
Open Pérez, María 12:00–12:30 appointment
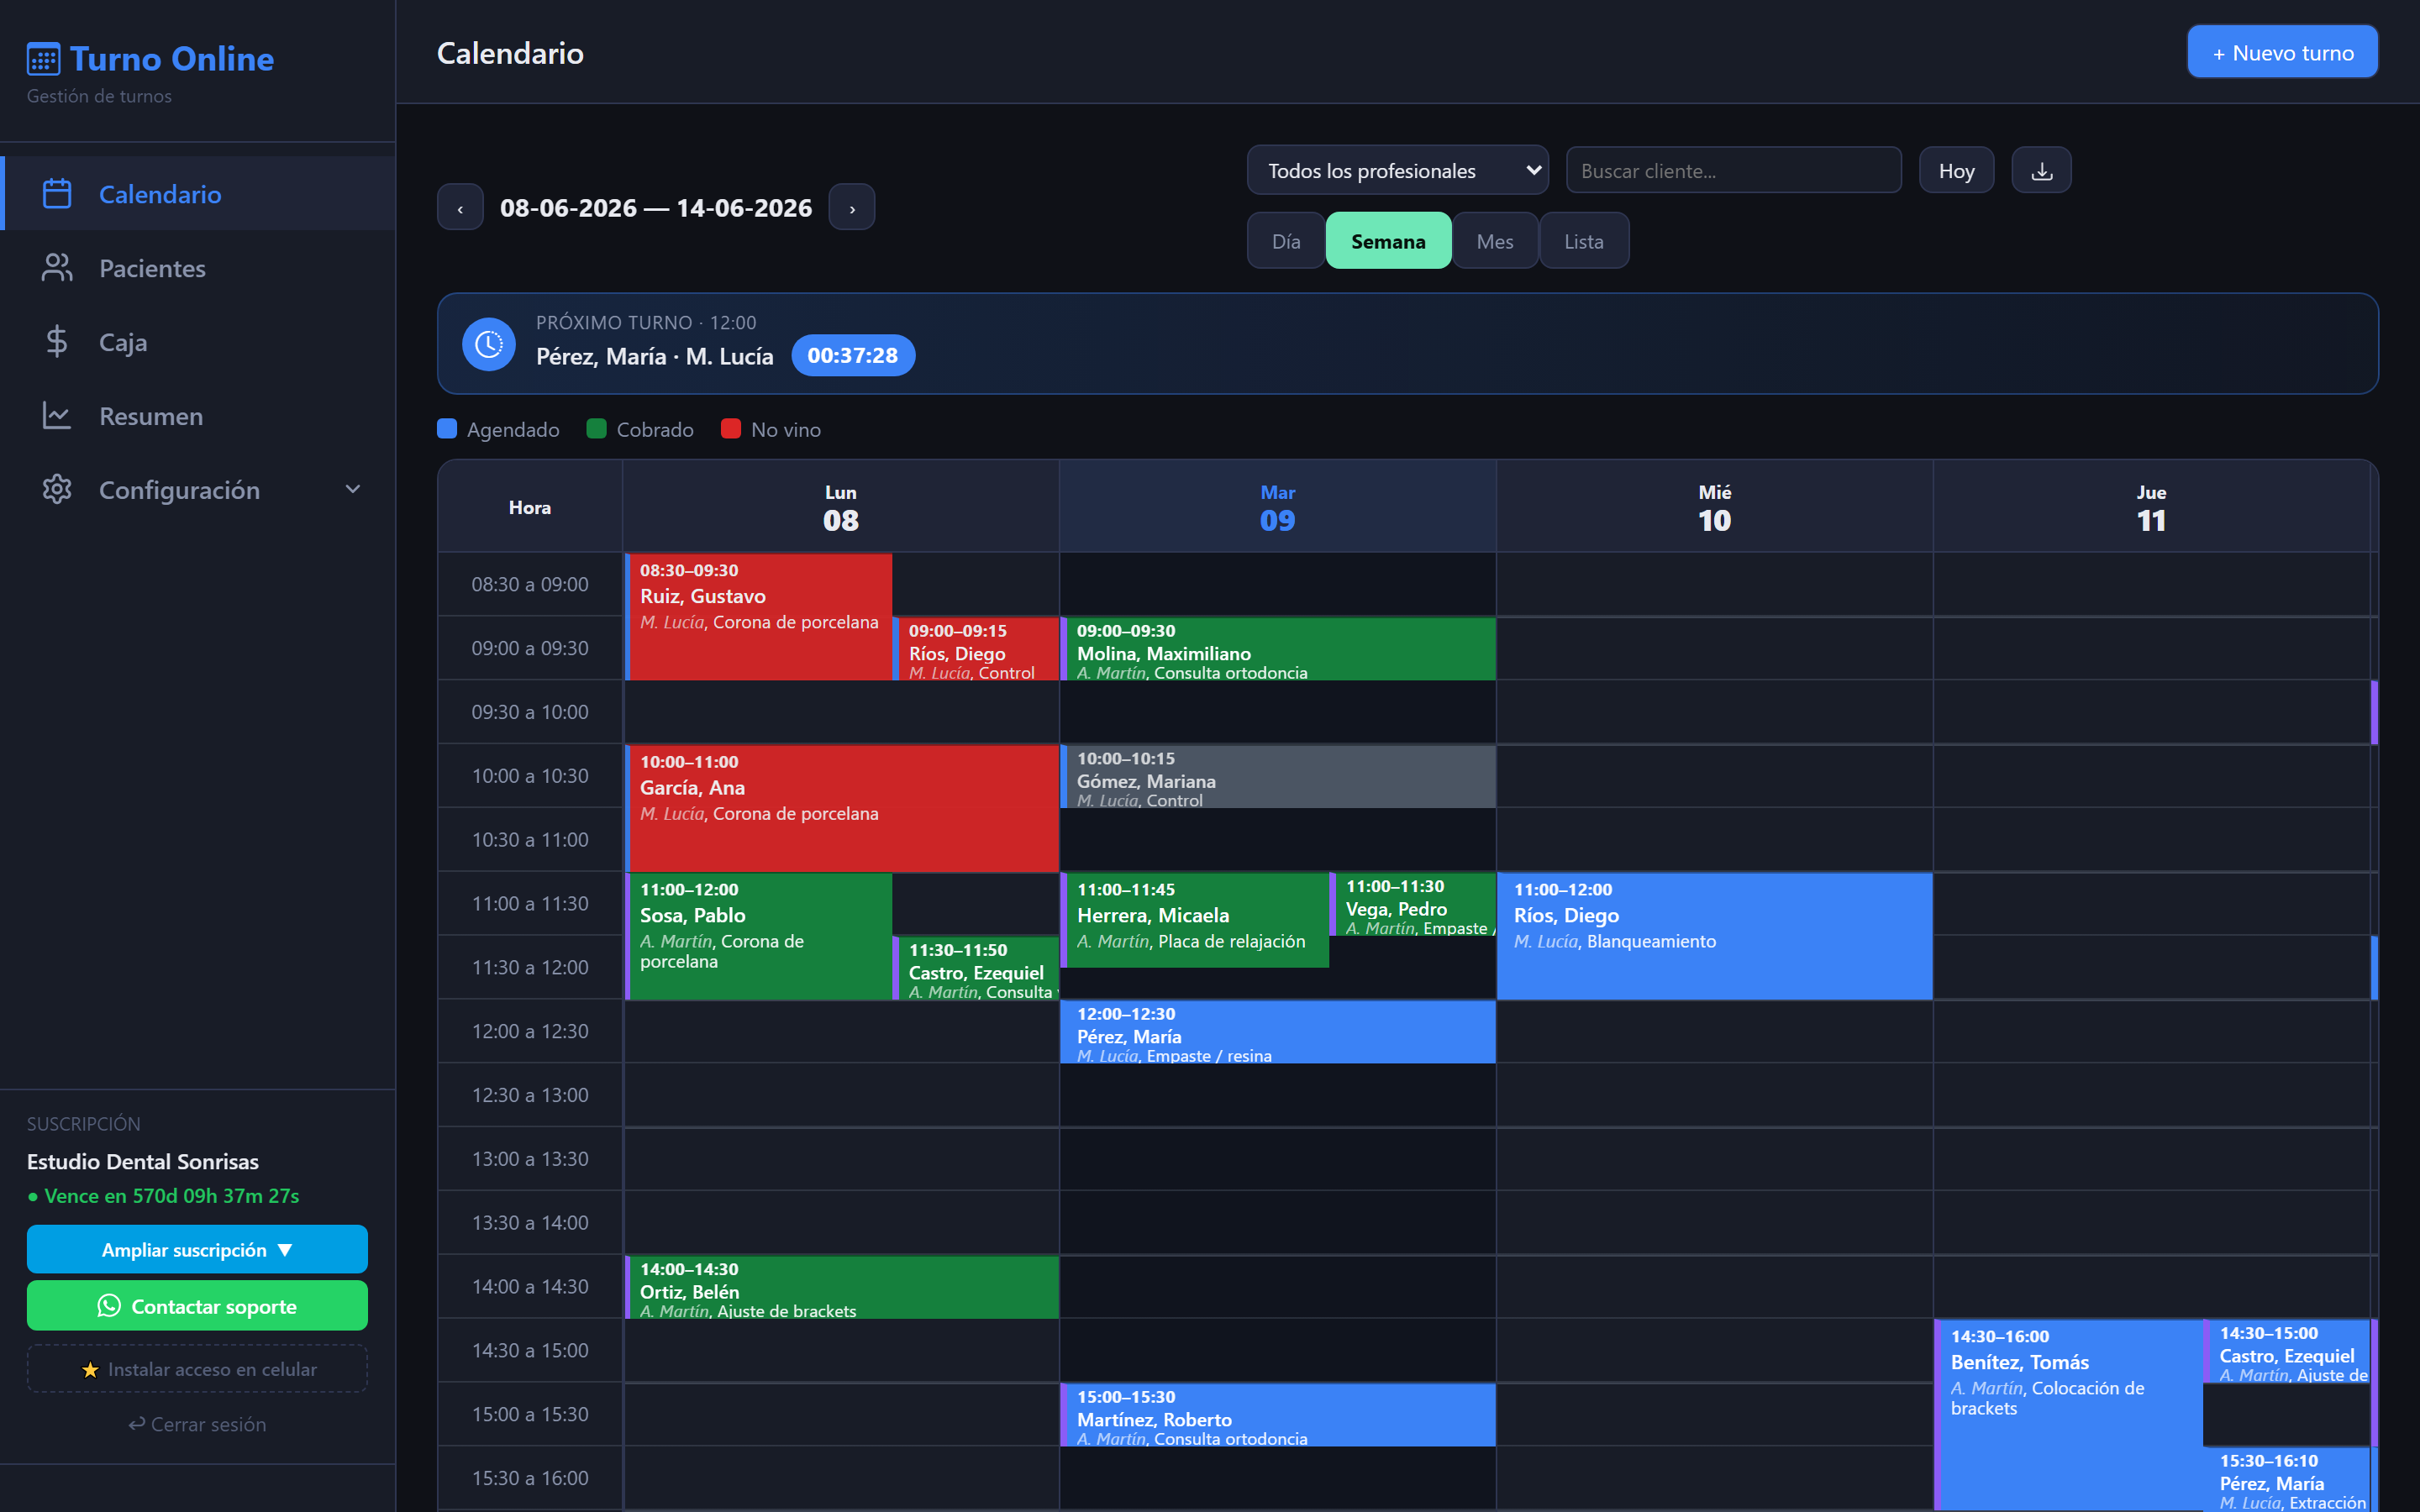(1278, 1032)
